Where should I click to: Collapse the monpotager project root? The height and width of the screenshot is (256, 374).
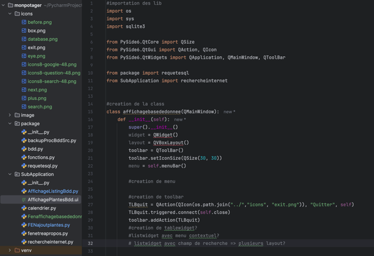[x=3, y=5]
